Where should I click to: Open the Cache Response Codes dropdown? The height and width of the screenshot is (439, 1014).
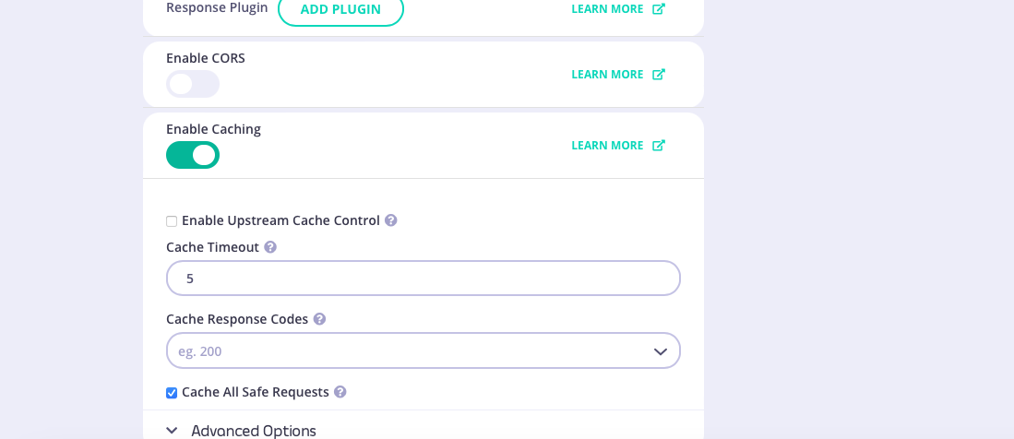pyautogui.click(x=406, y=350)
